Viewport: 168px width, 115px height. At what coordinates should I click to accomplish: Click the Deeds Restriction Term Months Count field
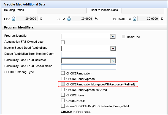pos(88,54)
